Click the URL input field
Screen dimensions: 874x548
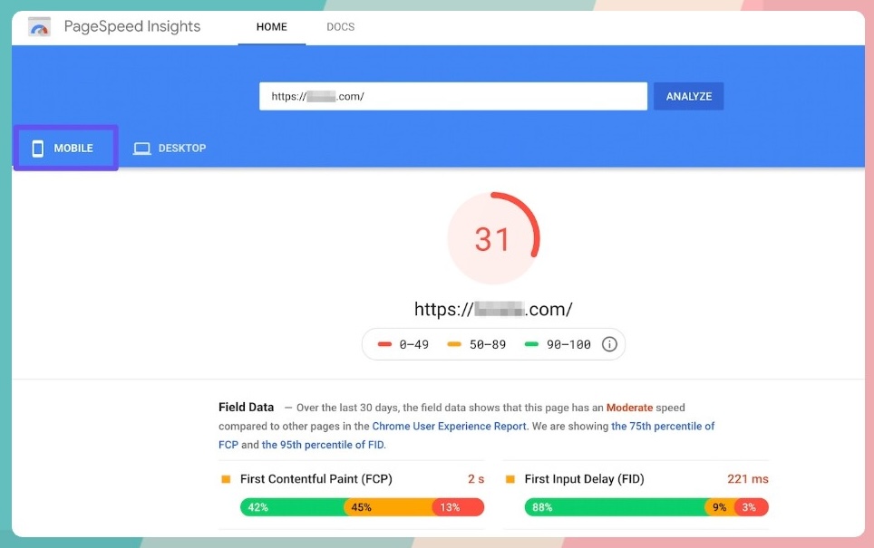[452, 97]
